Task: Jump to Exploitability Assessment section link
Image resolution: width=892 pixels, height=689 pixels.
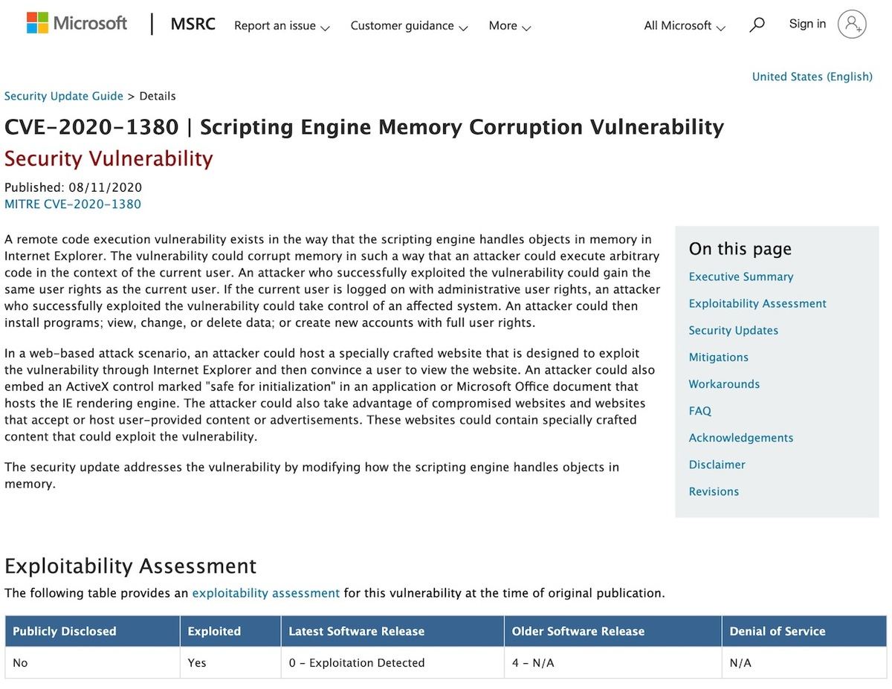Action: 757,303
